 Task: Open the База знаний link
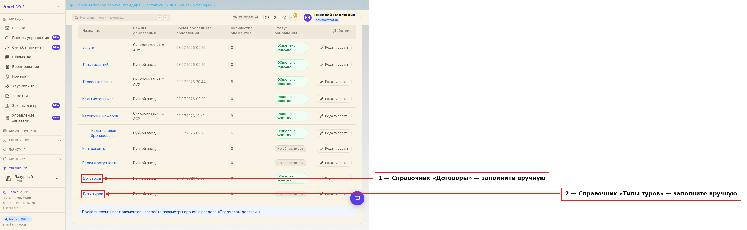click(x=18, y=192)
